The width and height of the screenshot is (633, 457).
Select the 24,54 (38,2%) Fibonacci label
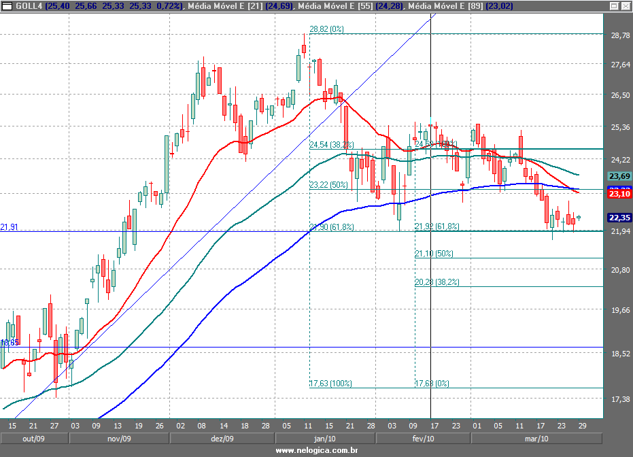point(331,145)
